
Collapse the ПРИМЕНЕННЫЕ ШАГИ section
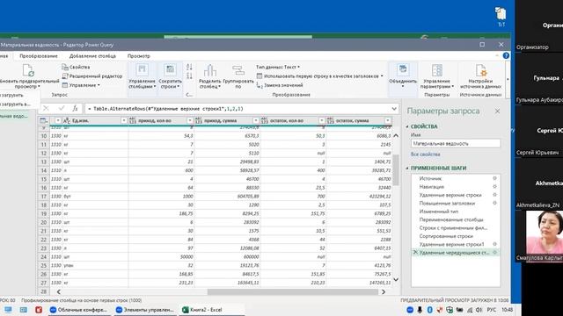pos(407,168)
